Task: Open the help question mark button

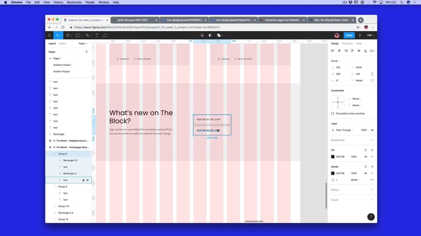Action: [371, 217]
